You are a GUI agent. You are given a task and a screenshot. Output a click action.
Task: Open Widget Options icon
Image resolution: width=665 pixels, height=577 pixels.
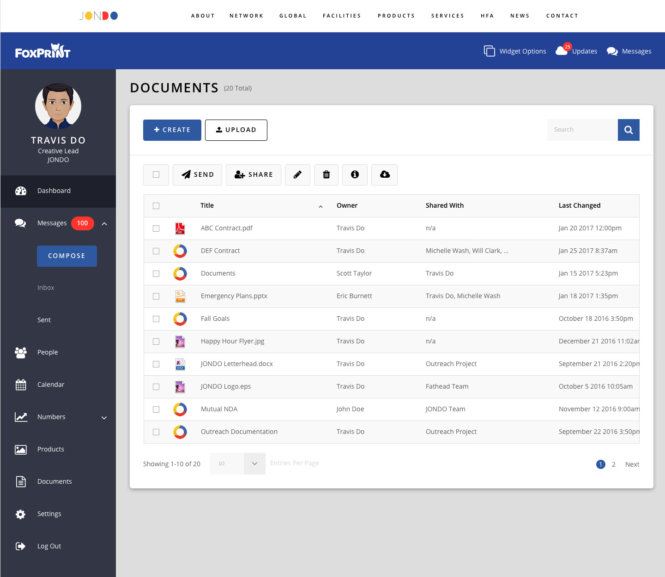[x=490, y=51]
